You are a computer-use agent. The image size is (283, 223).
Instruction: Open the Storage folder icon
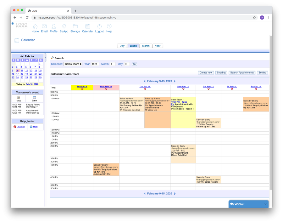(75, 26)
